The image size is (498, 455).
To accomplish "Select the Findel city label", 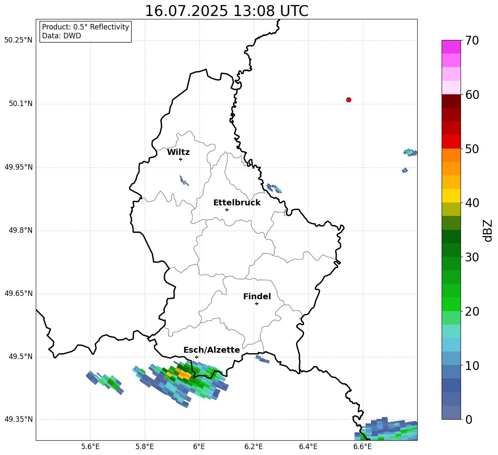I will (x=257, y=296).
